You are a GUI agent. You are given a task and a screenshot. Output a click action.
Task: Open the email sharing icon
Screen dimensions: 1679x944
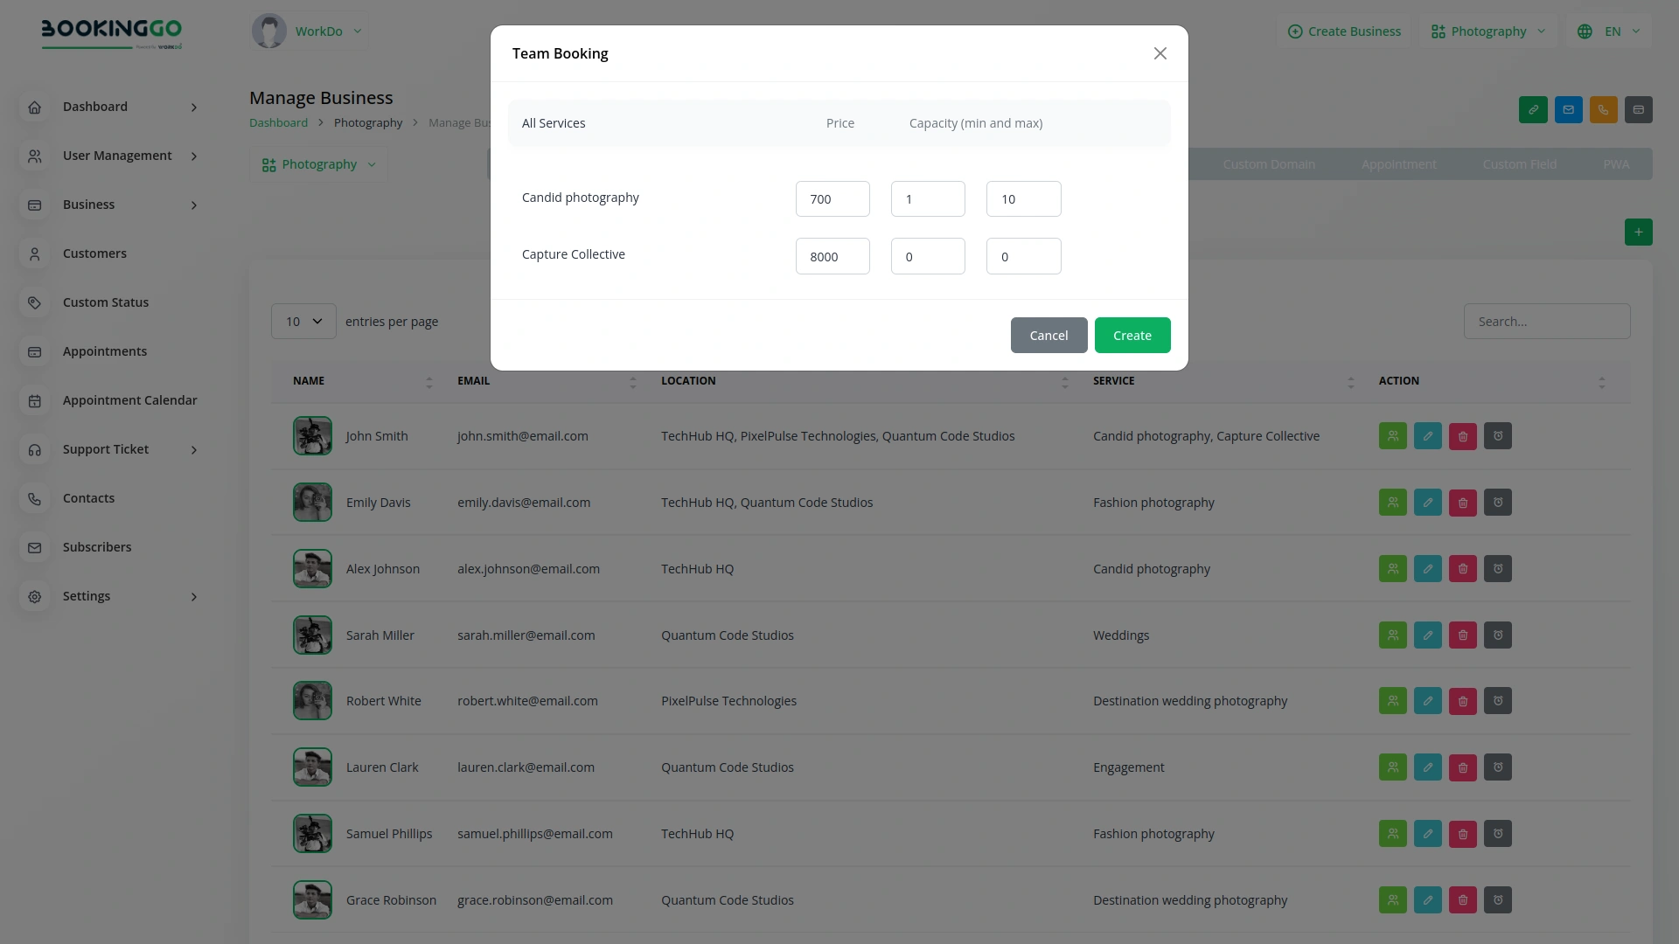(1568, 109)
